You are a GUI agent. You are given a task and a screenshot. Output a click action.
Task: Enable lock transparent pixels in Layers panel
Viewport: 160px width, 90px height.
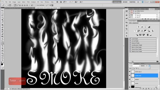tap(133, 68)
